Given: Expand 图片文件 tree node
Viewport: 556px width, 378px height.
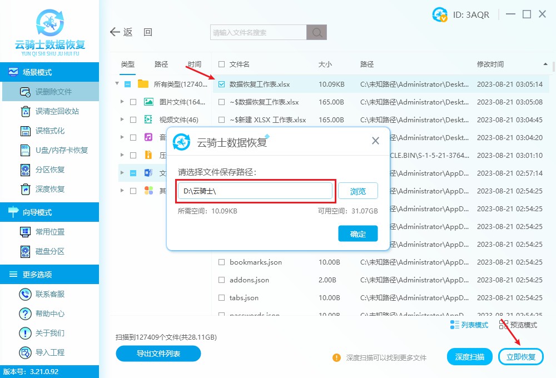Looking at the screenshot, I should pyautogui.click(x=122, y=102).
